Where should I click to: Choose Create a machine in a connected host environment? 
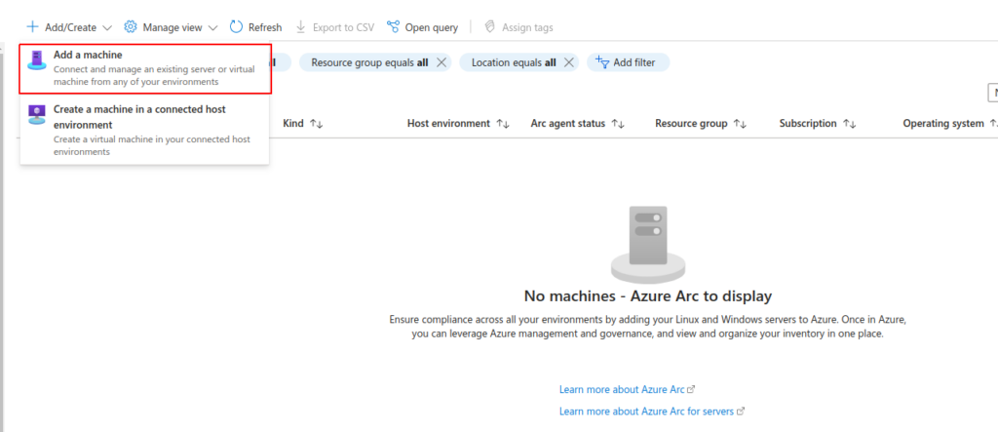pyautogui.click(x=144, y=130)
